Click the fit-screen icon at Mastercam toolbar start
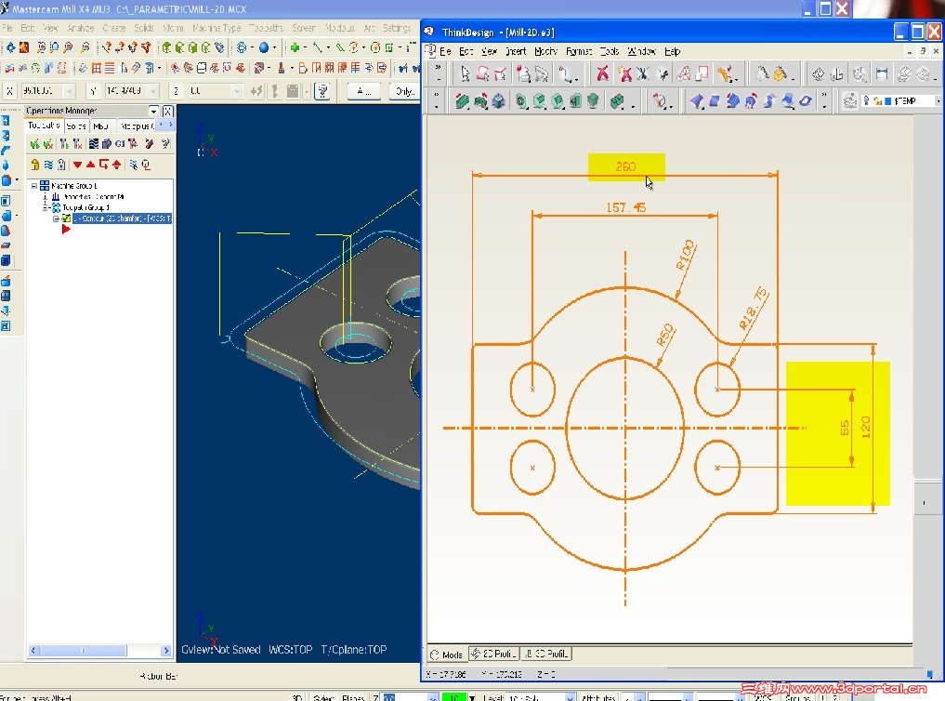The image size is (945, 701). pos(11,47)
